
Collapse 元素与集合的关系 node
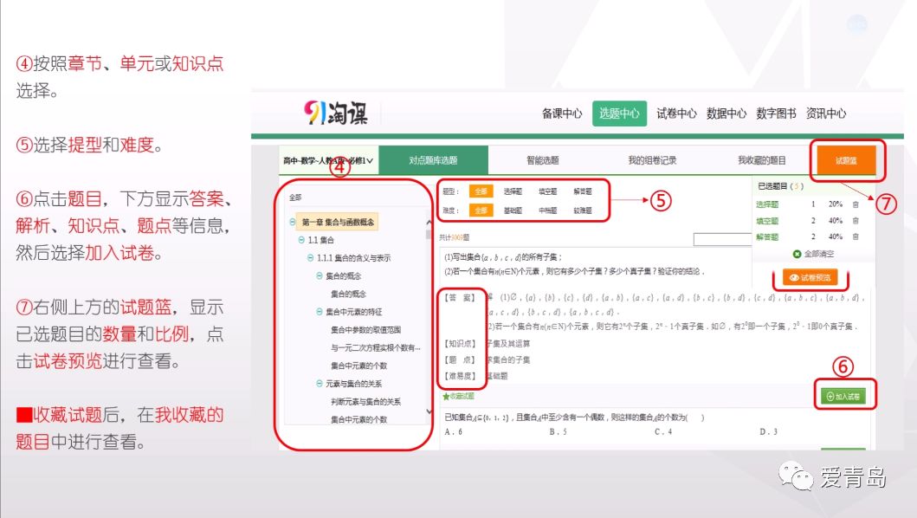pyautogui.click(x=320, y=384)
